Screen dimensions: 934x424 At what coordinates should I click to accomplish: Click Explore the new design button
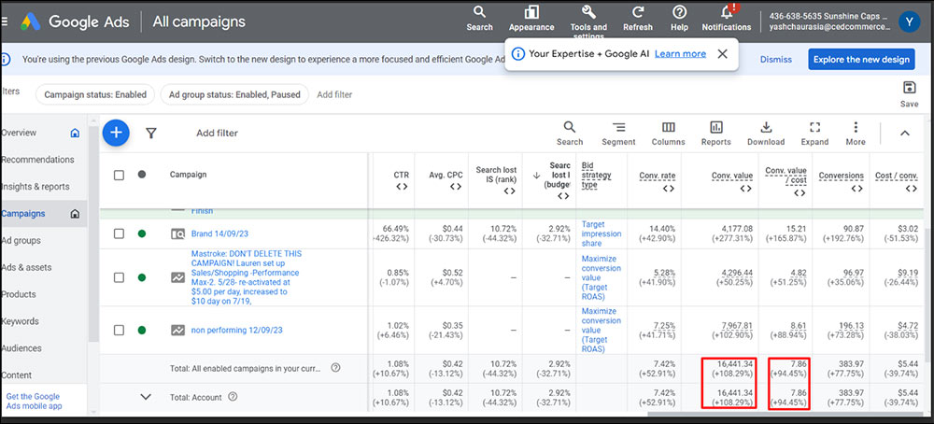pos(861,60)
